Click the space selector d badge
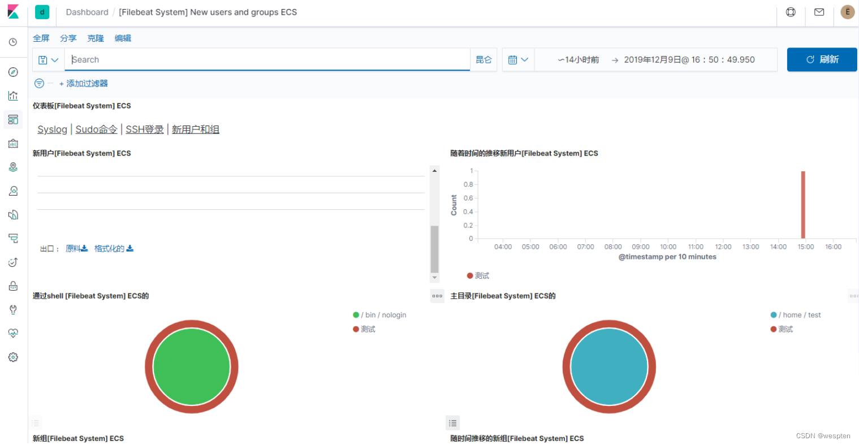 pyautogui.click(x=42, y=12)
